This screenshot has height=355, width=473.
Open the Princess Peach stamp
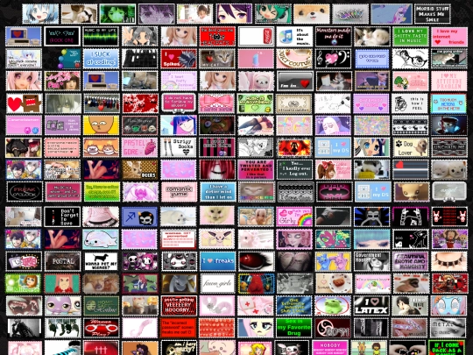click(256, 348)
